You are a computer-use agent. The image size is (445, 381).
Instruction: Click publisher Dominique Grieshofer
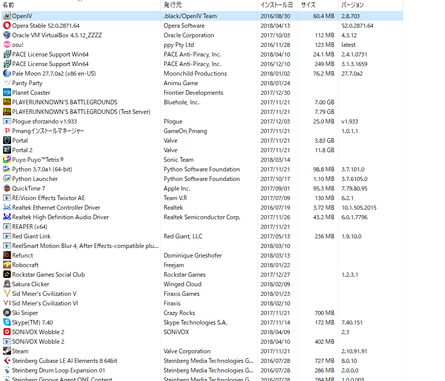tap(193, 256)
